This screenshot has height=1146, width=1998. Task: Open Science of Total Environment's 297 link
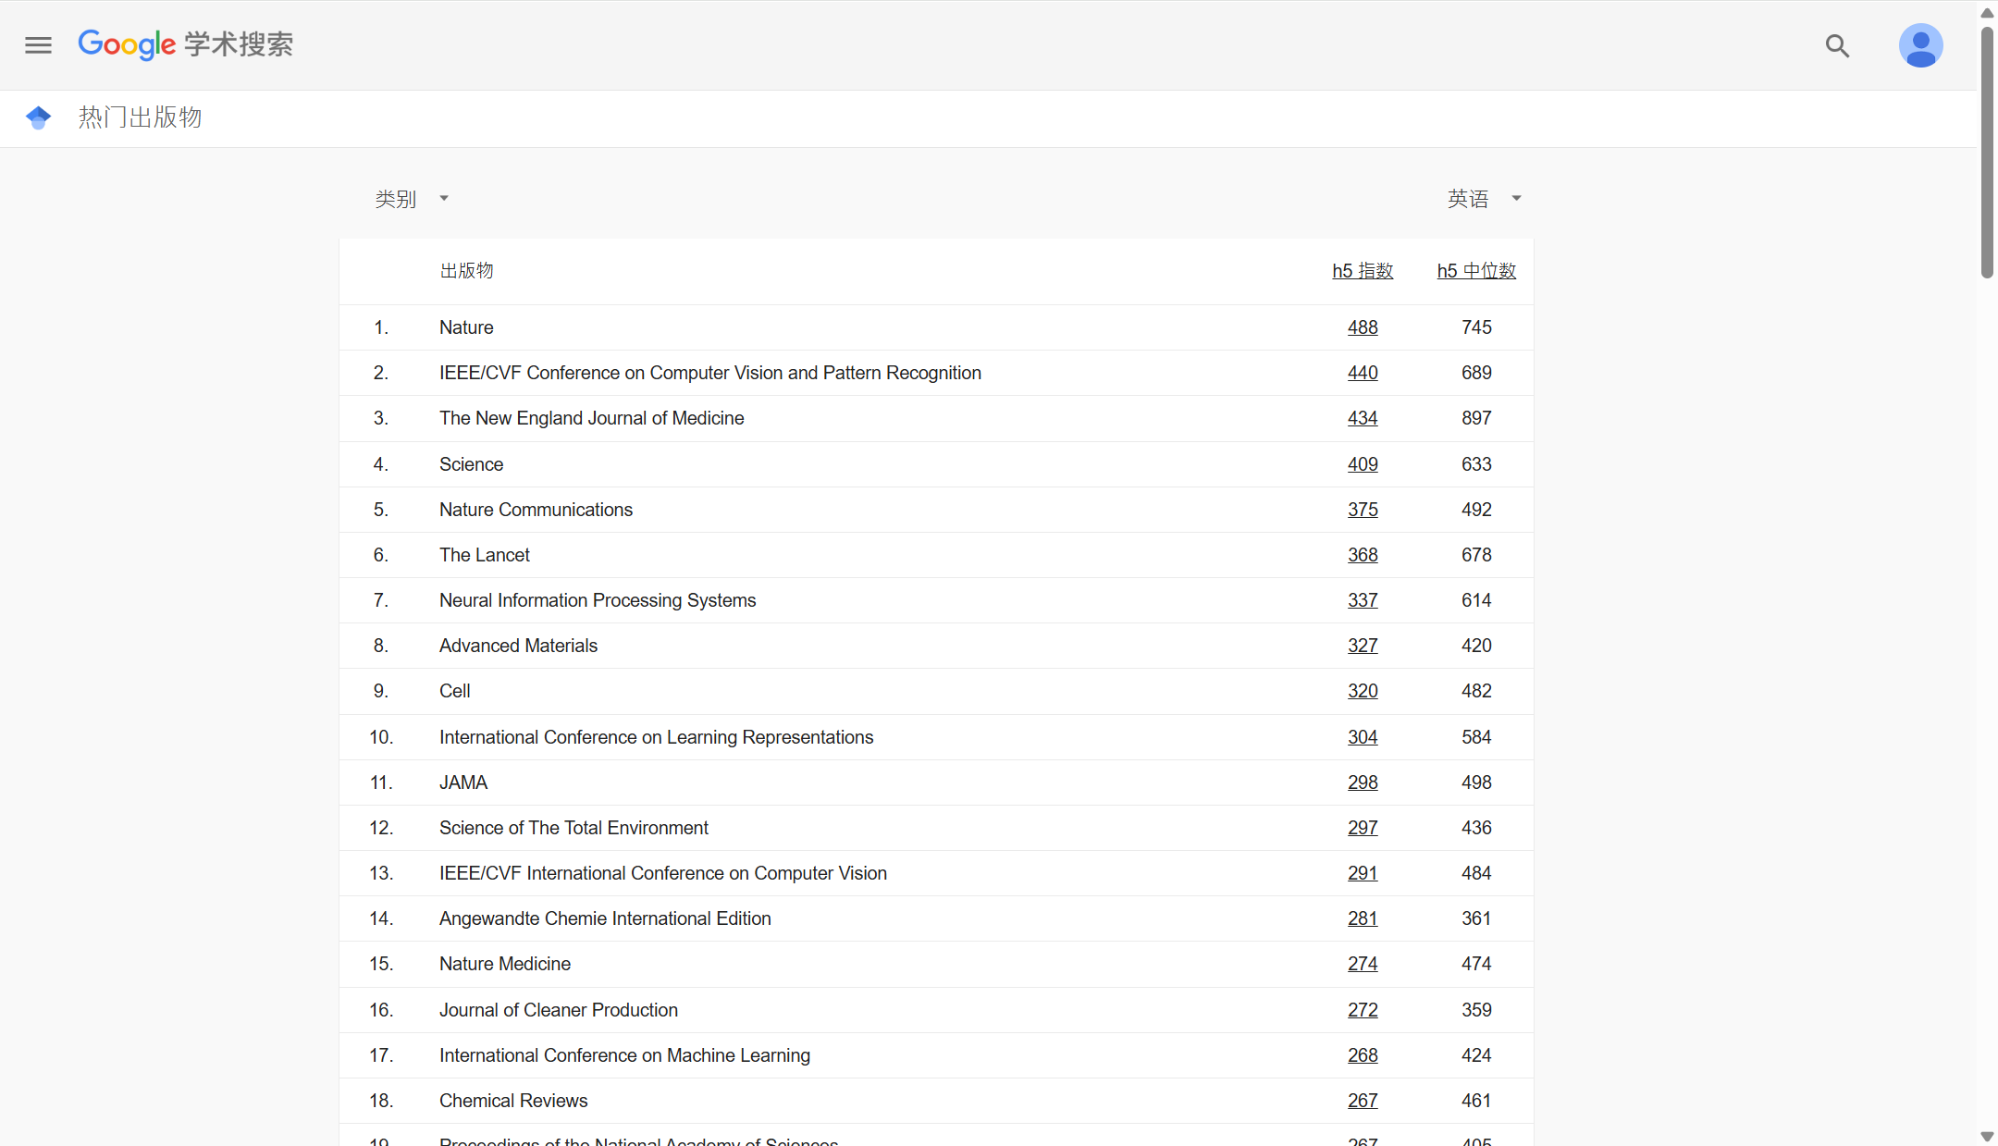click(1363, 828)
